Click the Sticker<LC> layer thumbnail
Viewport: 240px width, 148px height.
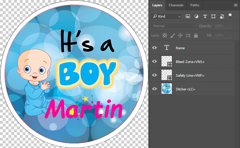click(167, 89)
